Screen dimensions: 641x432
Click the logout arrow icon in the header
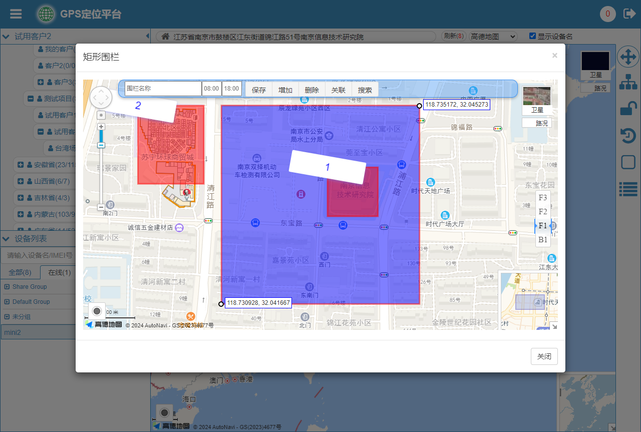[629, 14]
